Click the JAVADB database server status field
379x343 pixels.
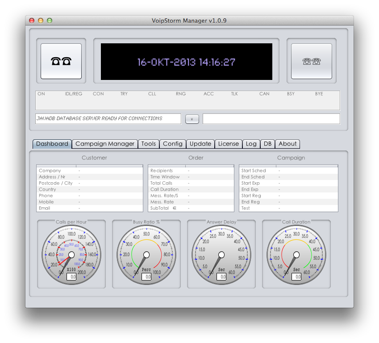108,119
